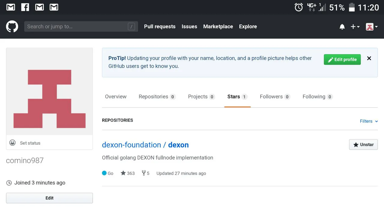Visit the Marketplace link
The width and height of the screenshot is (384, 216).
[218, 26]
